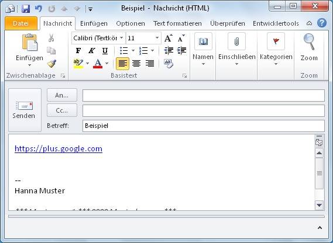Open the Zoom magnifier tool
This screenshot has width=333, height=243.
[309, 47]
